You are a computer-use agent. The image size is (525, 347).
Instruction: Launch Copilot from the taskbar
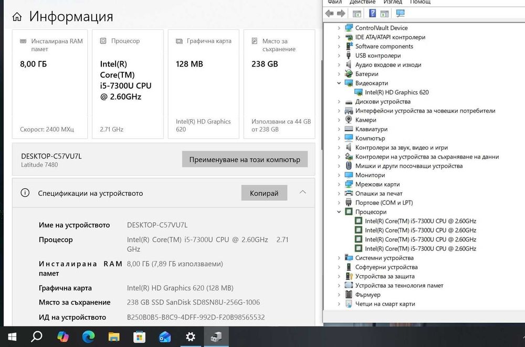click(x=62, y=337)
